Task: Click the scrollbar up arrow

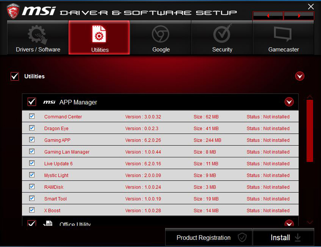Action: tap(310, 97)
